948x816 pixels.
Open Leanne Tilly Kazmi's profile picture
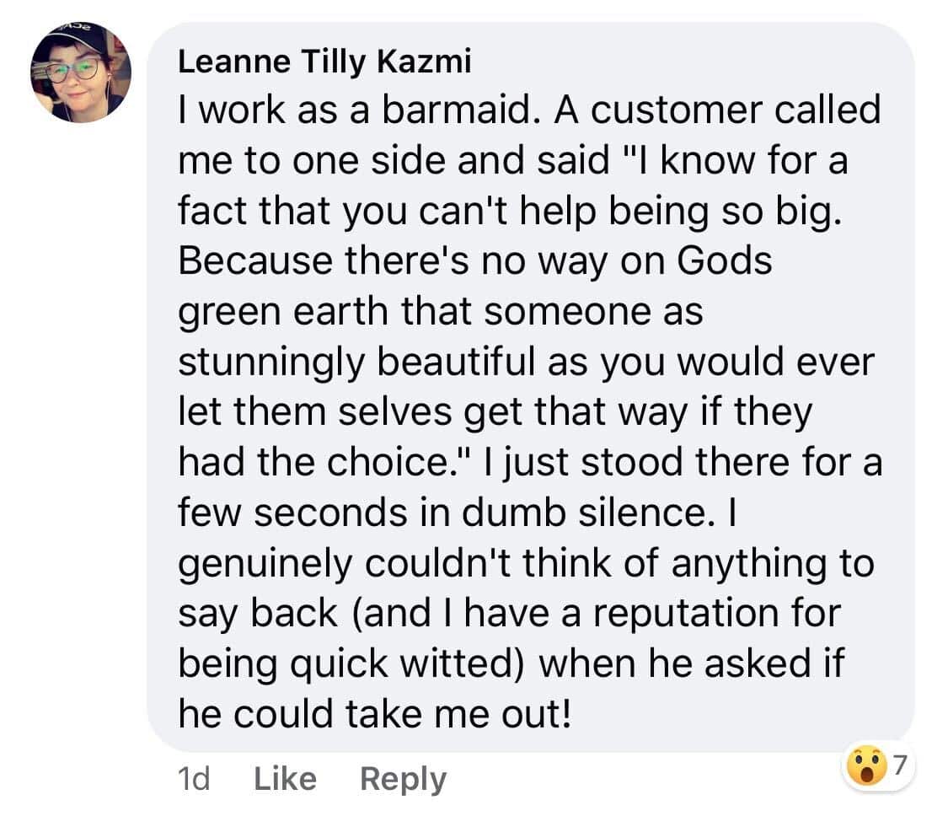pyautogui.click(x=81, y=73)
